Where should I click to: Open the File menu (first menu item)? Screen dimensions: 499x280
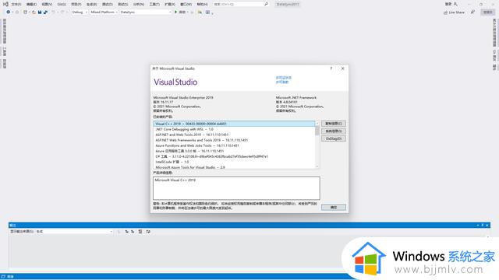click(16, 4)
